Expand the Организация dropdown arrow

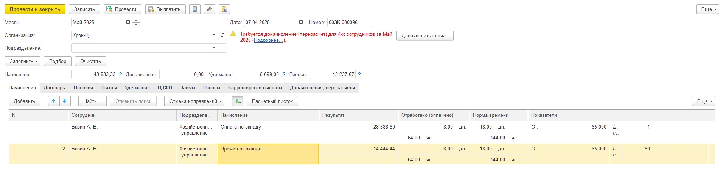pos(214,35)
